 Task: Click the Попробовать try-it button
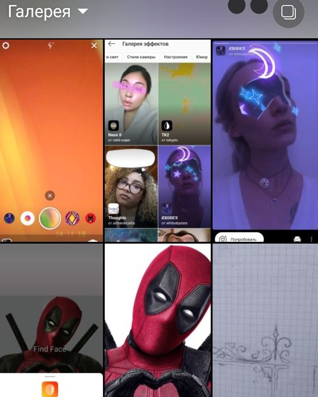pos(239,238)
